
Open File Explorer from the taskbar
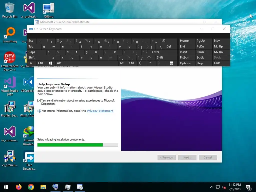pyautogui.click(x=43, y=187)
